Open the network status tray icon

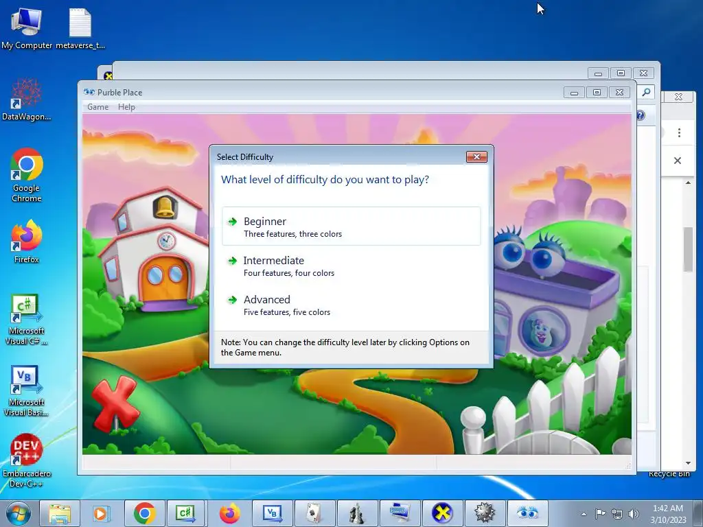[x=617, y=514]
